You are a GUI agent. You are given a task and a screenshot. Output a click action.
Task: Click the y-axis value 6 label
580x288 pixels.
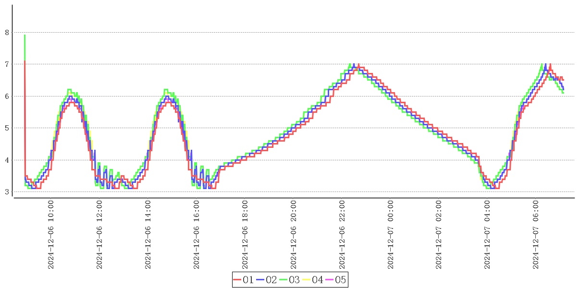pyautogui.click(x=7, y=96)
